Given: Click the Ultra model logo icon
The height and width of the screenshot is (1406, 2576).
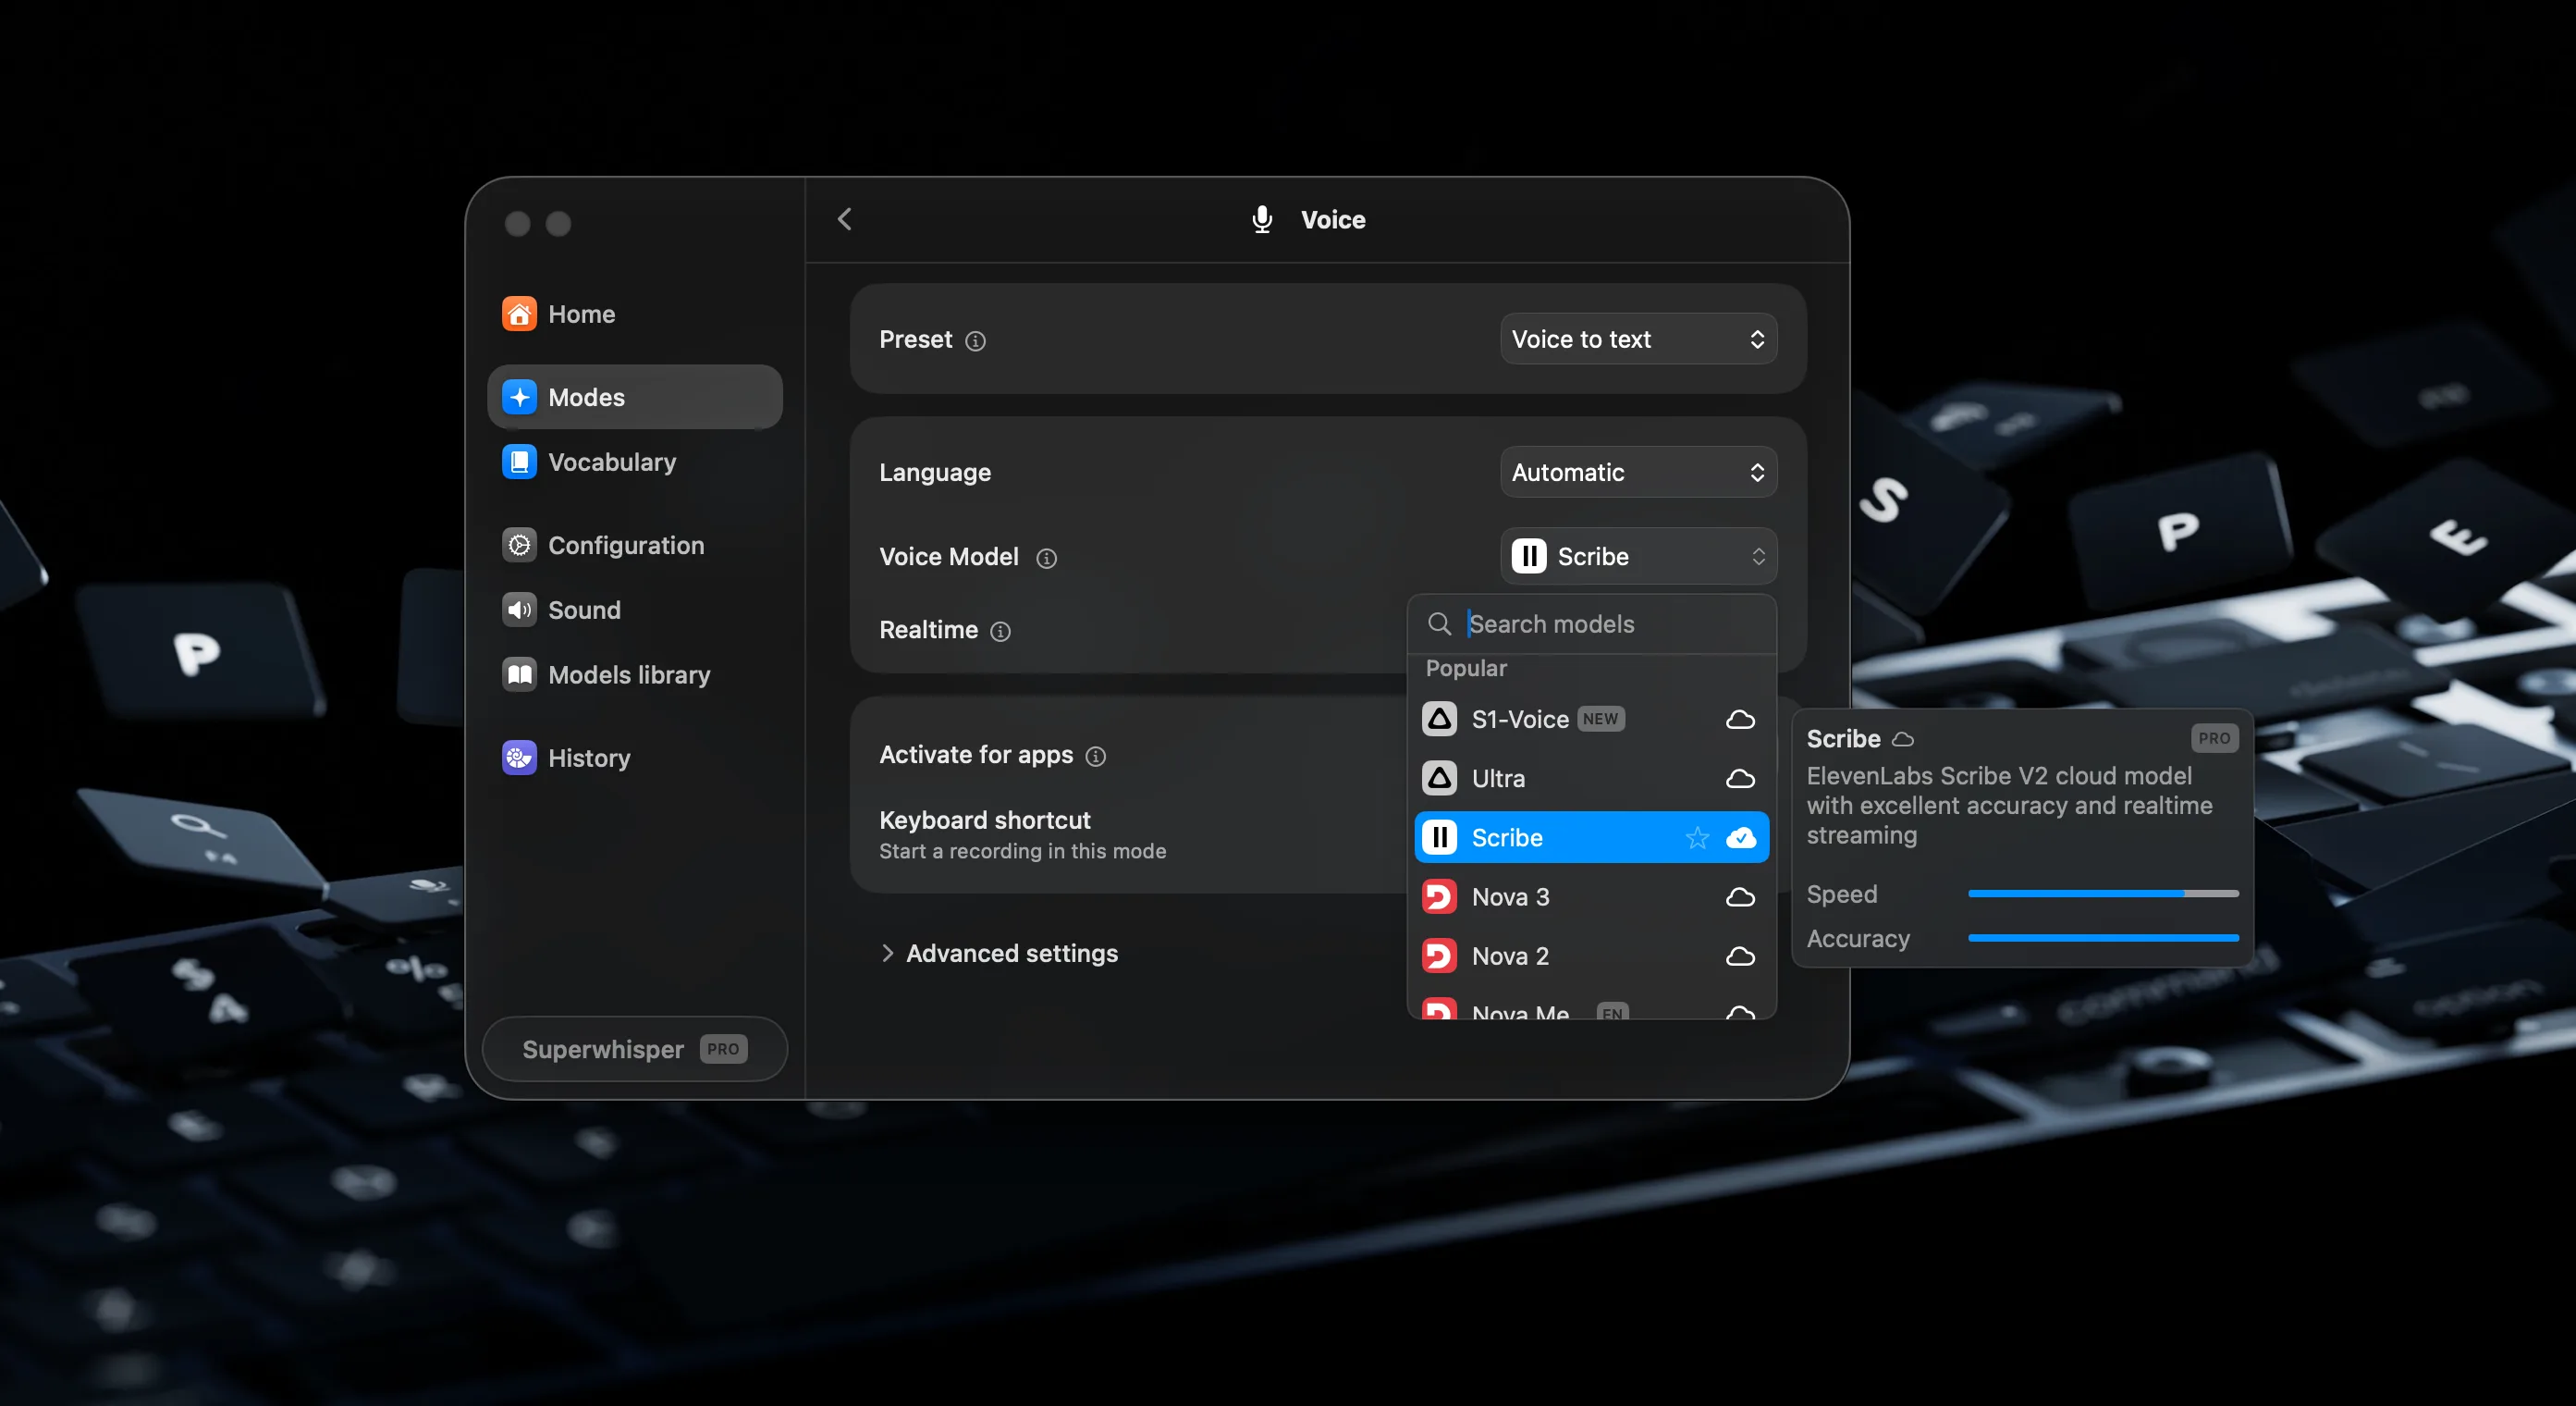Looking at the screenshot, I should [1439, 779].
